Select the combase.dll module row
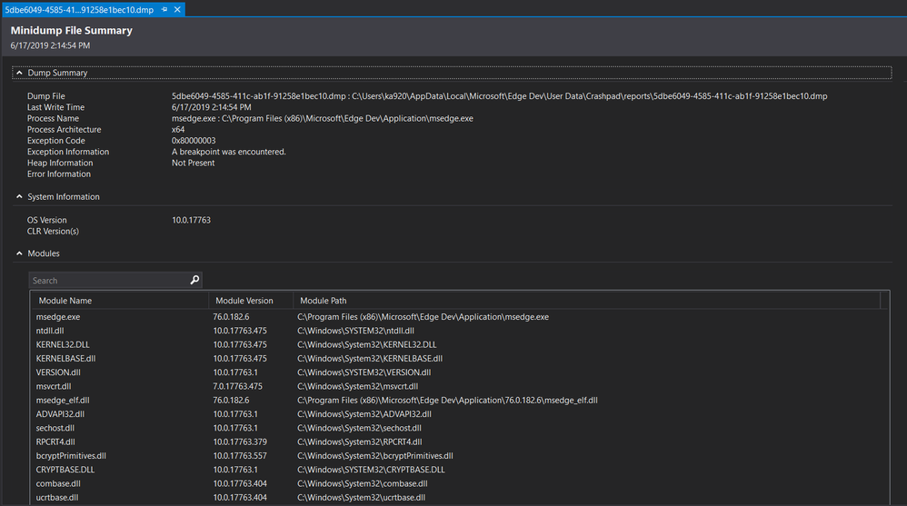907x506 pixels. 459,483
